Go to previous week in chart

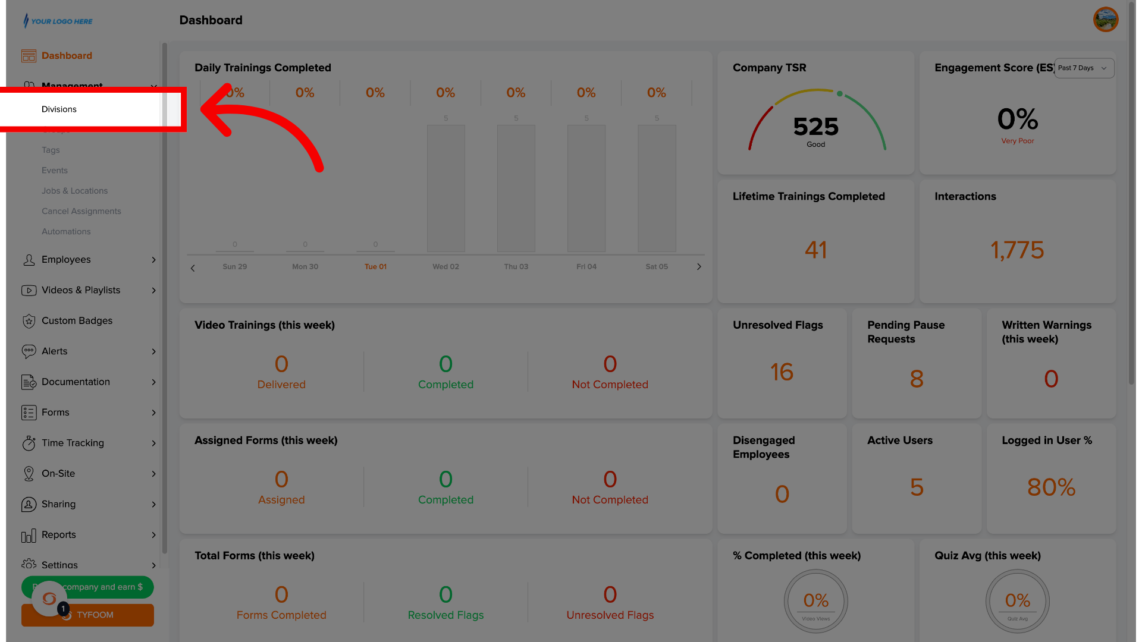click(193, 268)
